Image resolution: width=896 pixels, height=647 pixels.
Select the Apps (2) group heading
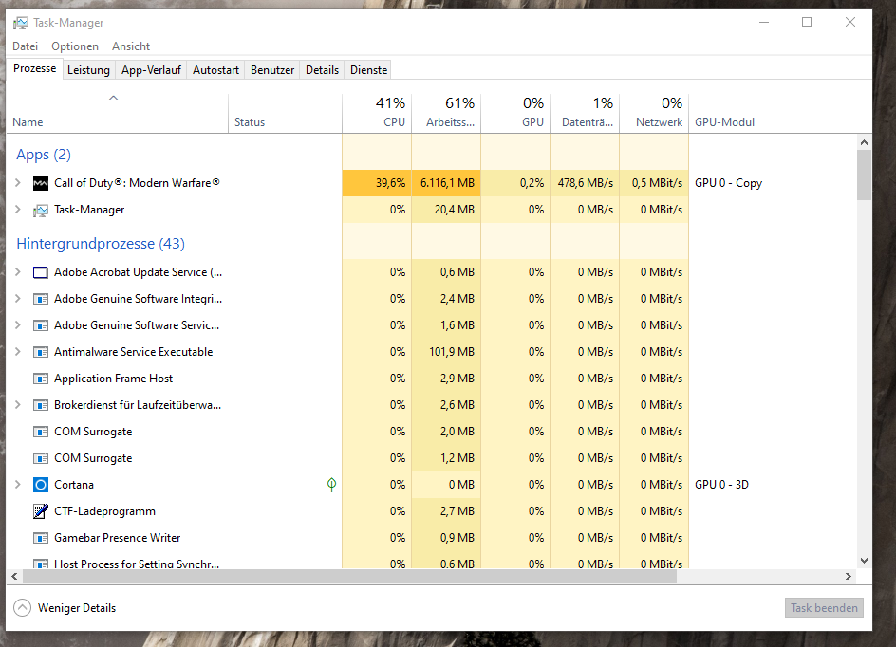tap(44, 155)
